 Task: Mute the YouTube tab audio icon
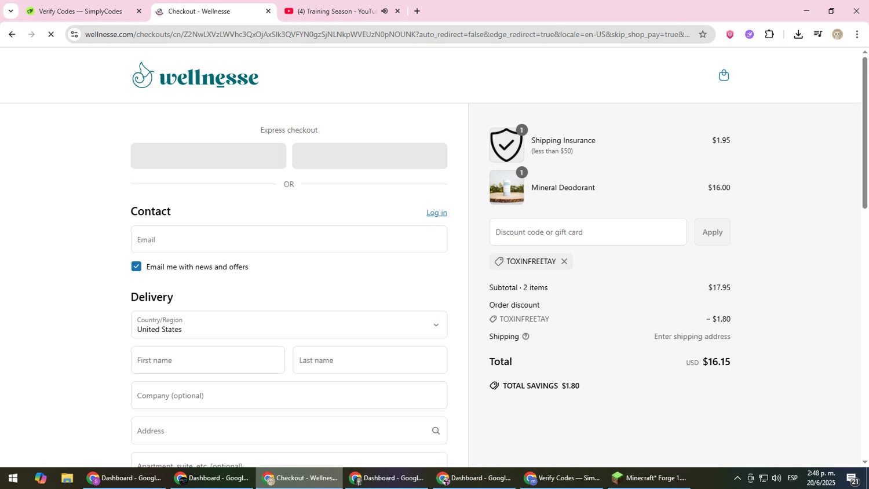385,11
